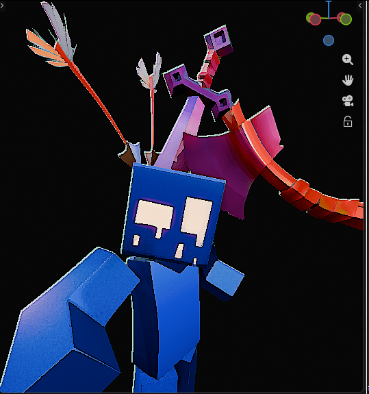Click the zoom magnifier icon in viewport
The height and width of the screenshot is (394, 369).
348,60
